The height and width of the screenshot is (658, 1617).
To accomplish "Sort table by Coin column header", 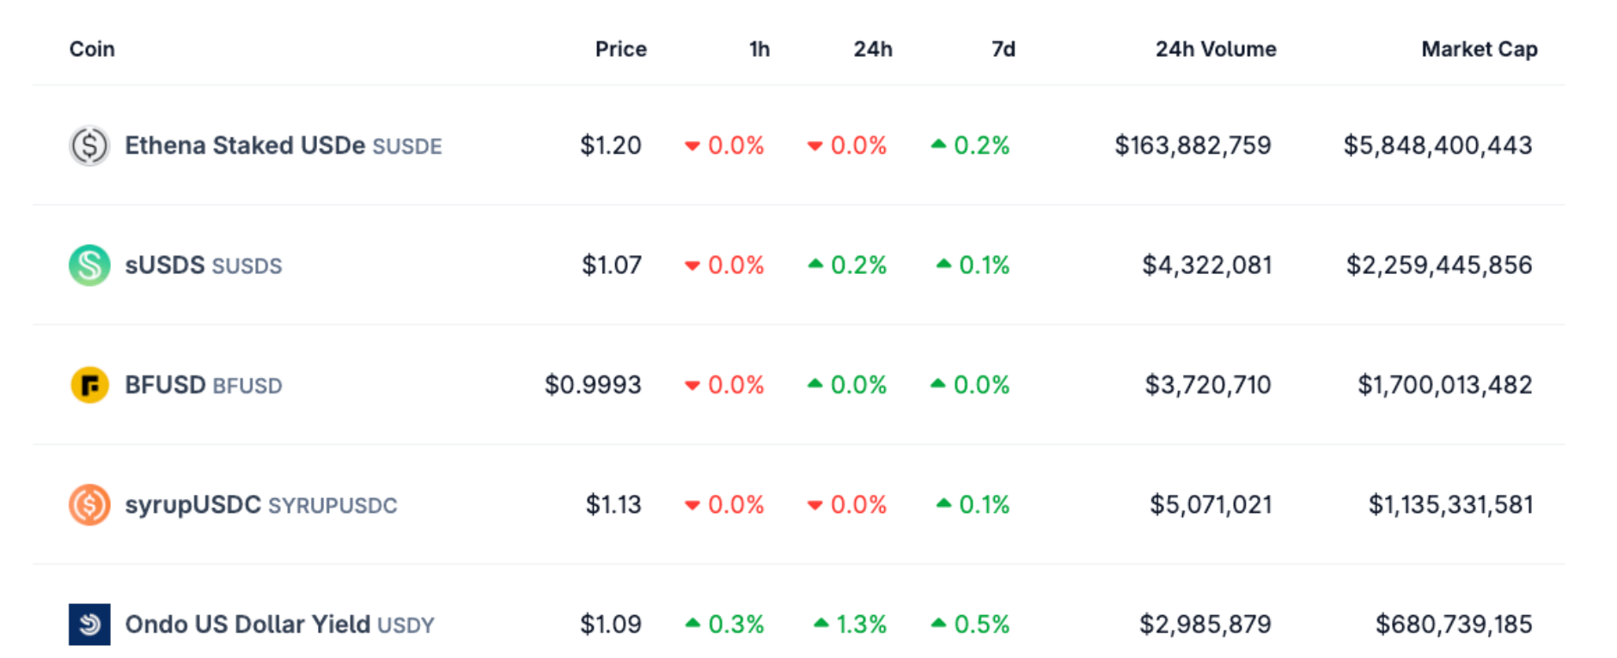I will pyautogui.click(x=92, y=49).
